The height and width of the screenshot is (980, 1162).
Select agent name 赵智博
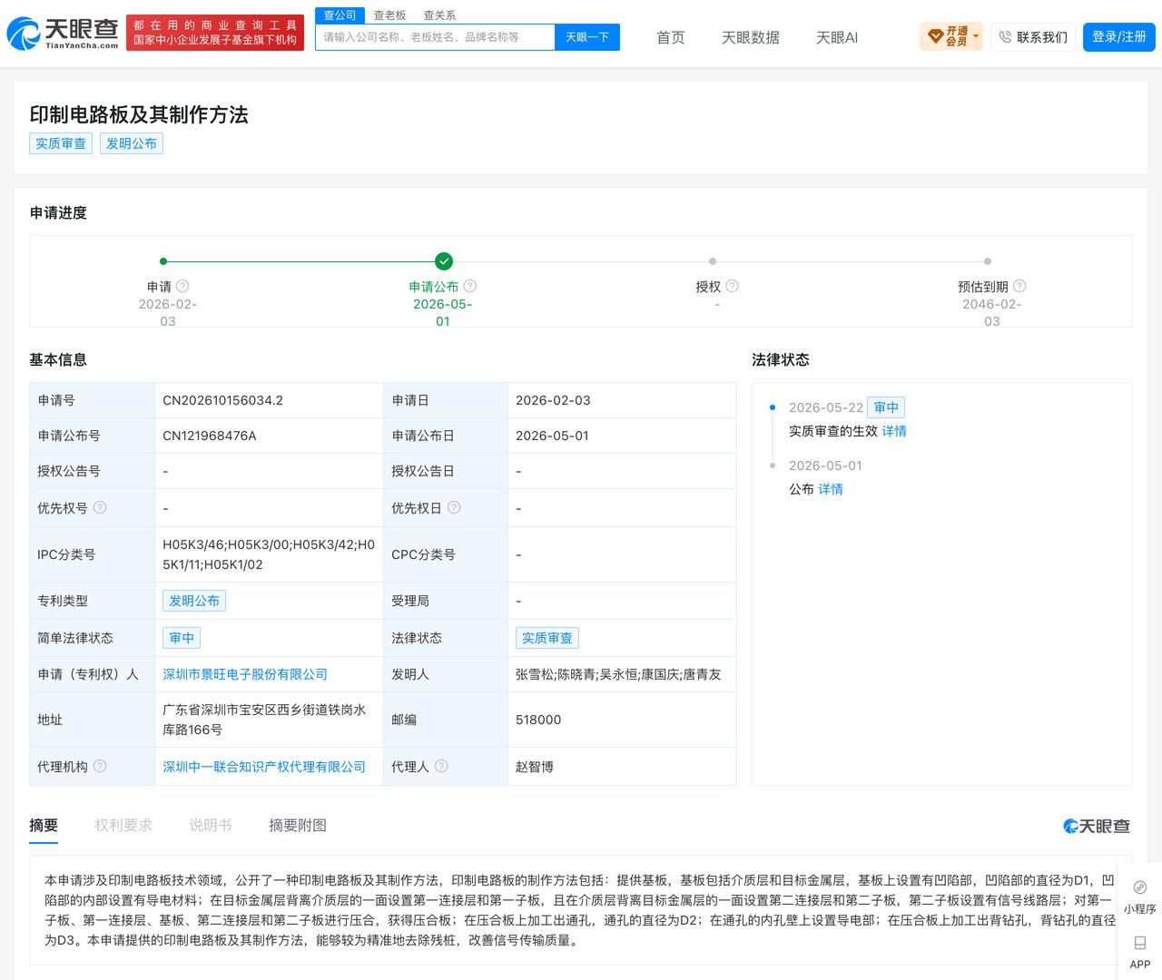535,767
